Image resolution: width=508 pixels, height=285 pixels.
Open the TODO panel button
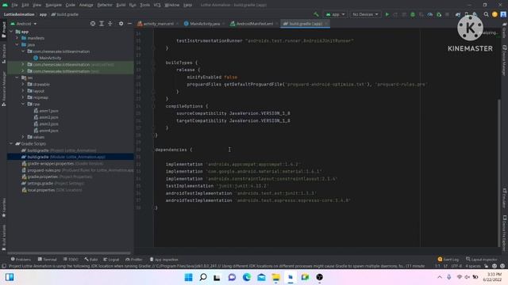pyautogui.click(x=71, y=260)
